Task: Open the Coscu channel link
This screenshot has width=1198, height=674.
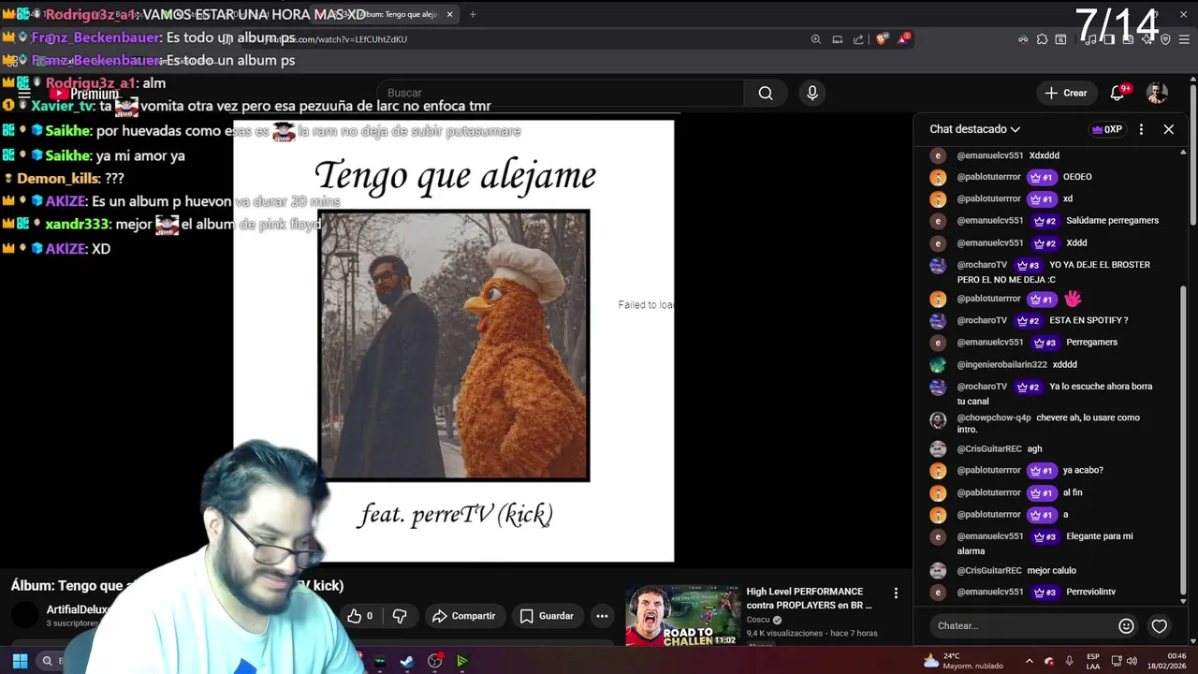Action: point(759,620)
